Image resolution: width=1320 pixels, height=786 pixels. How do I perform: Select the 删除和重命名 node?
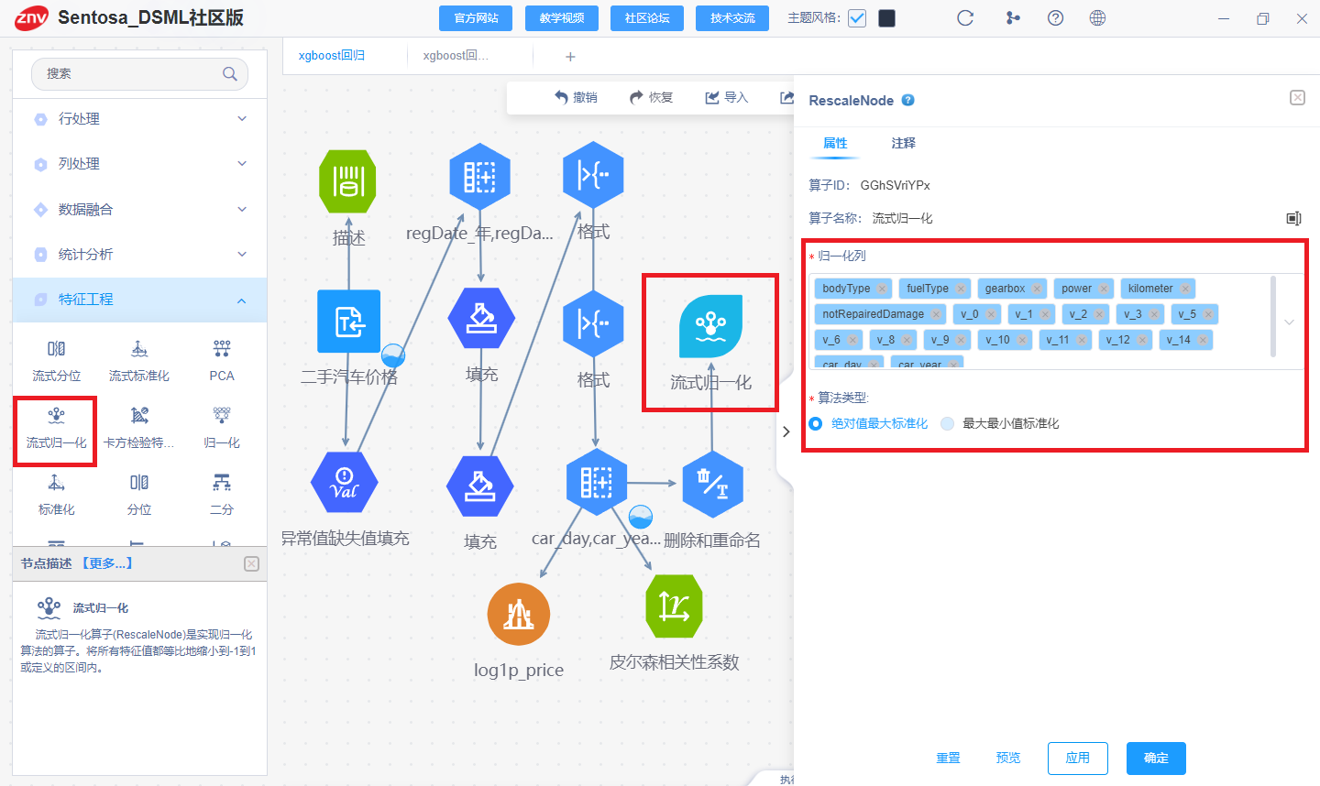(712, 484)
